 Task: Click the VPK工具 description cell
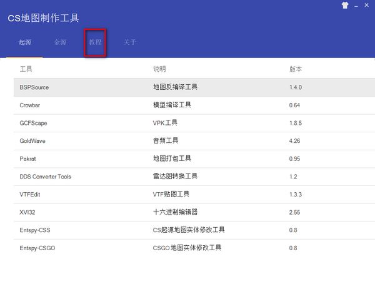(x=165, y=123)
